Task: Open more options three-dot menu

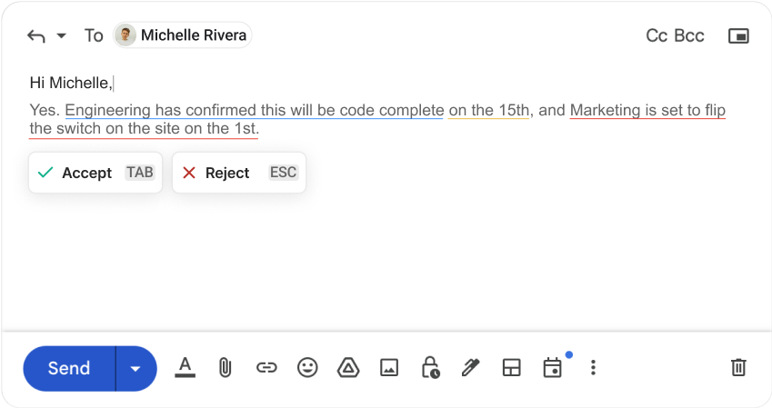Action: [593, 368]
